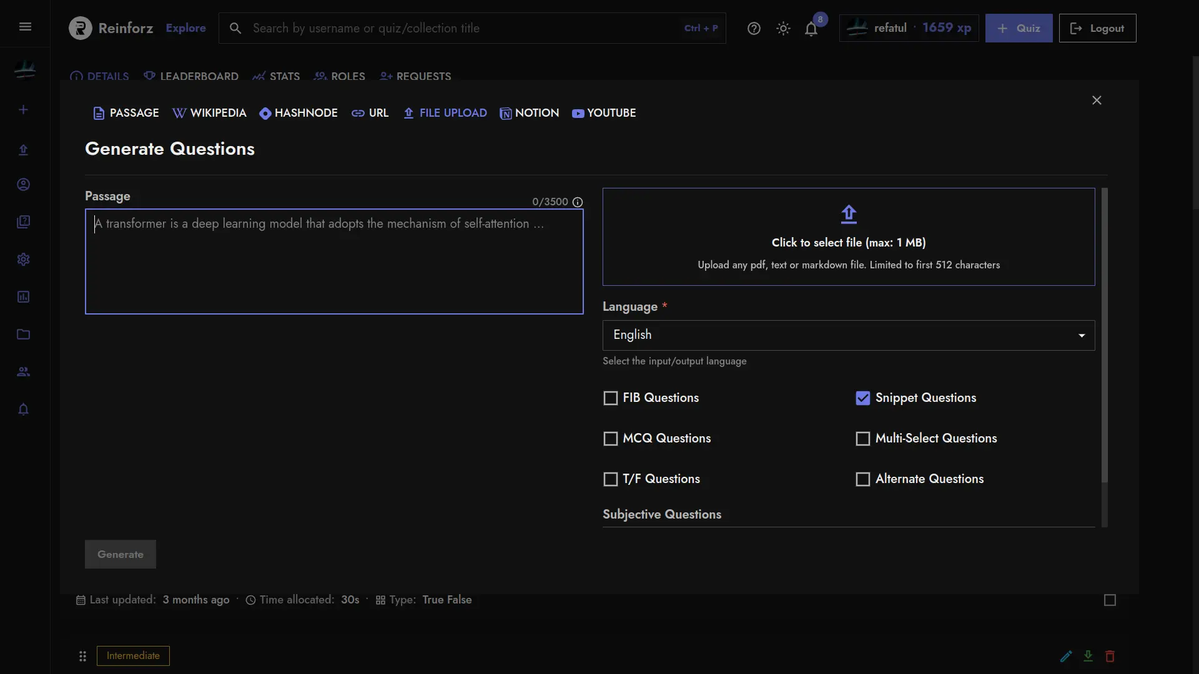
Task: Open notifications bell icon
Action: 811,28
